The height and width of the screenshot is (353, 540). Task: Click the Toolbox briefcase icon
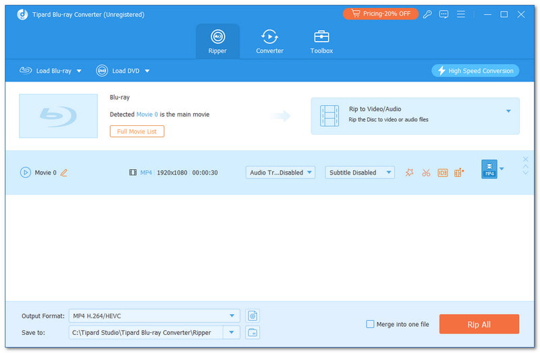point(322,36)
